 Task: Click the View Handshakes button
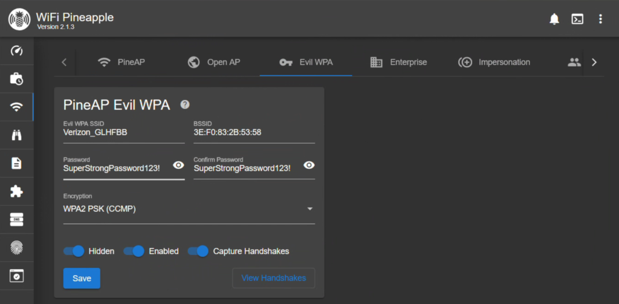coord(274,278)
